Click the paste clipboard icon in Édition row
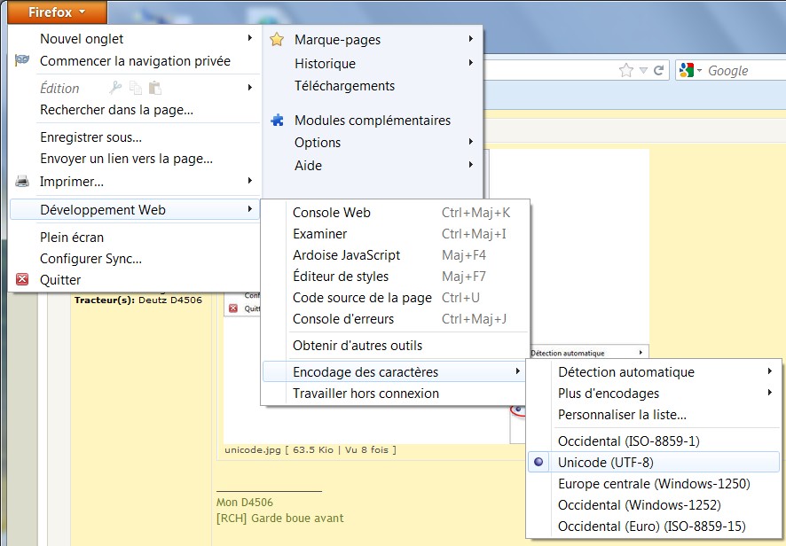The height and width of the screenshot is (546, 786). [155, 88]
